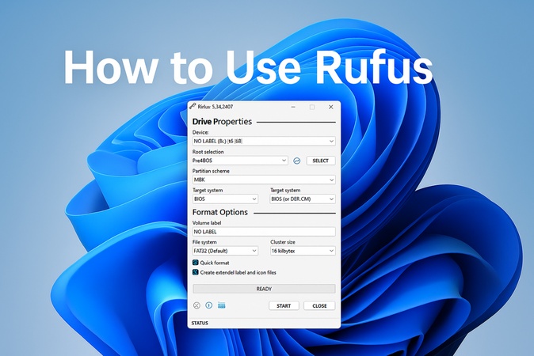Click the Format Options heading
The height and width of the screenshot is (356, 534).
coord(220,212)
